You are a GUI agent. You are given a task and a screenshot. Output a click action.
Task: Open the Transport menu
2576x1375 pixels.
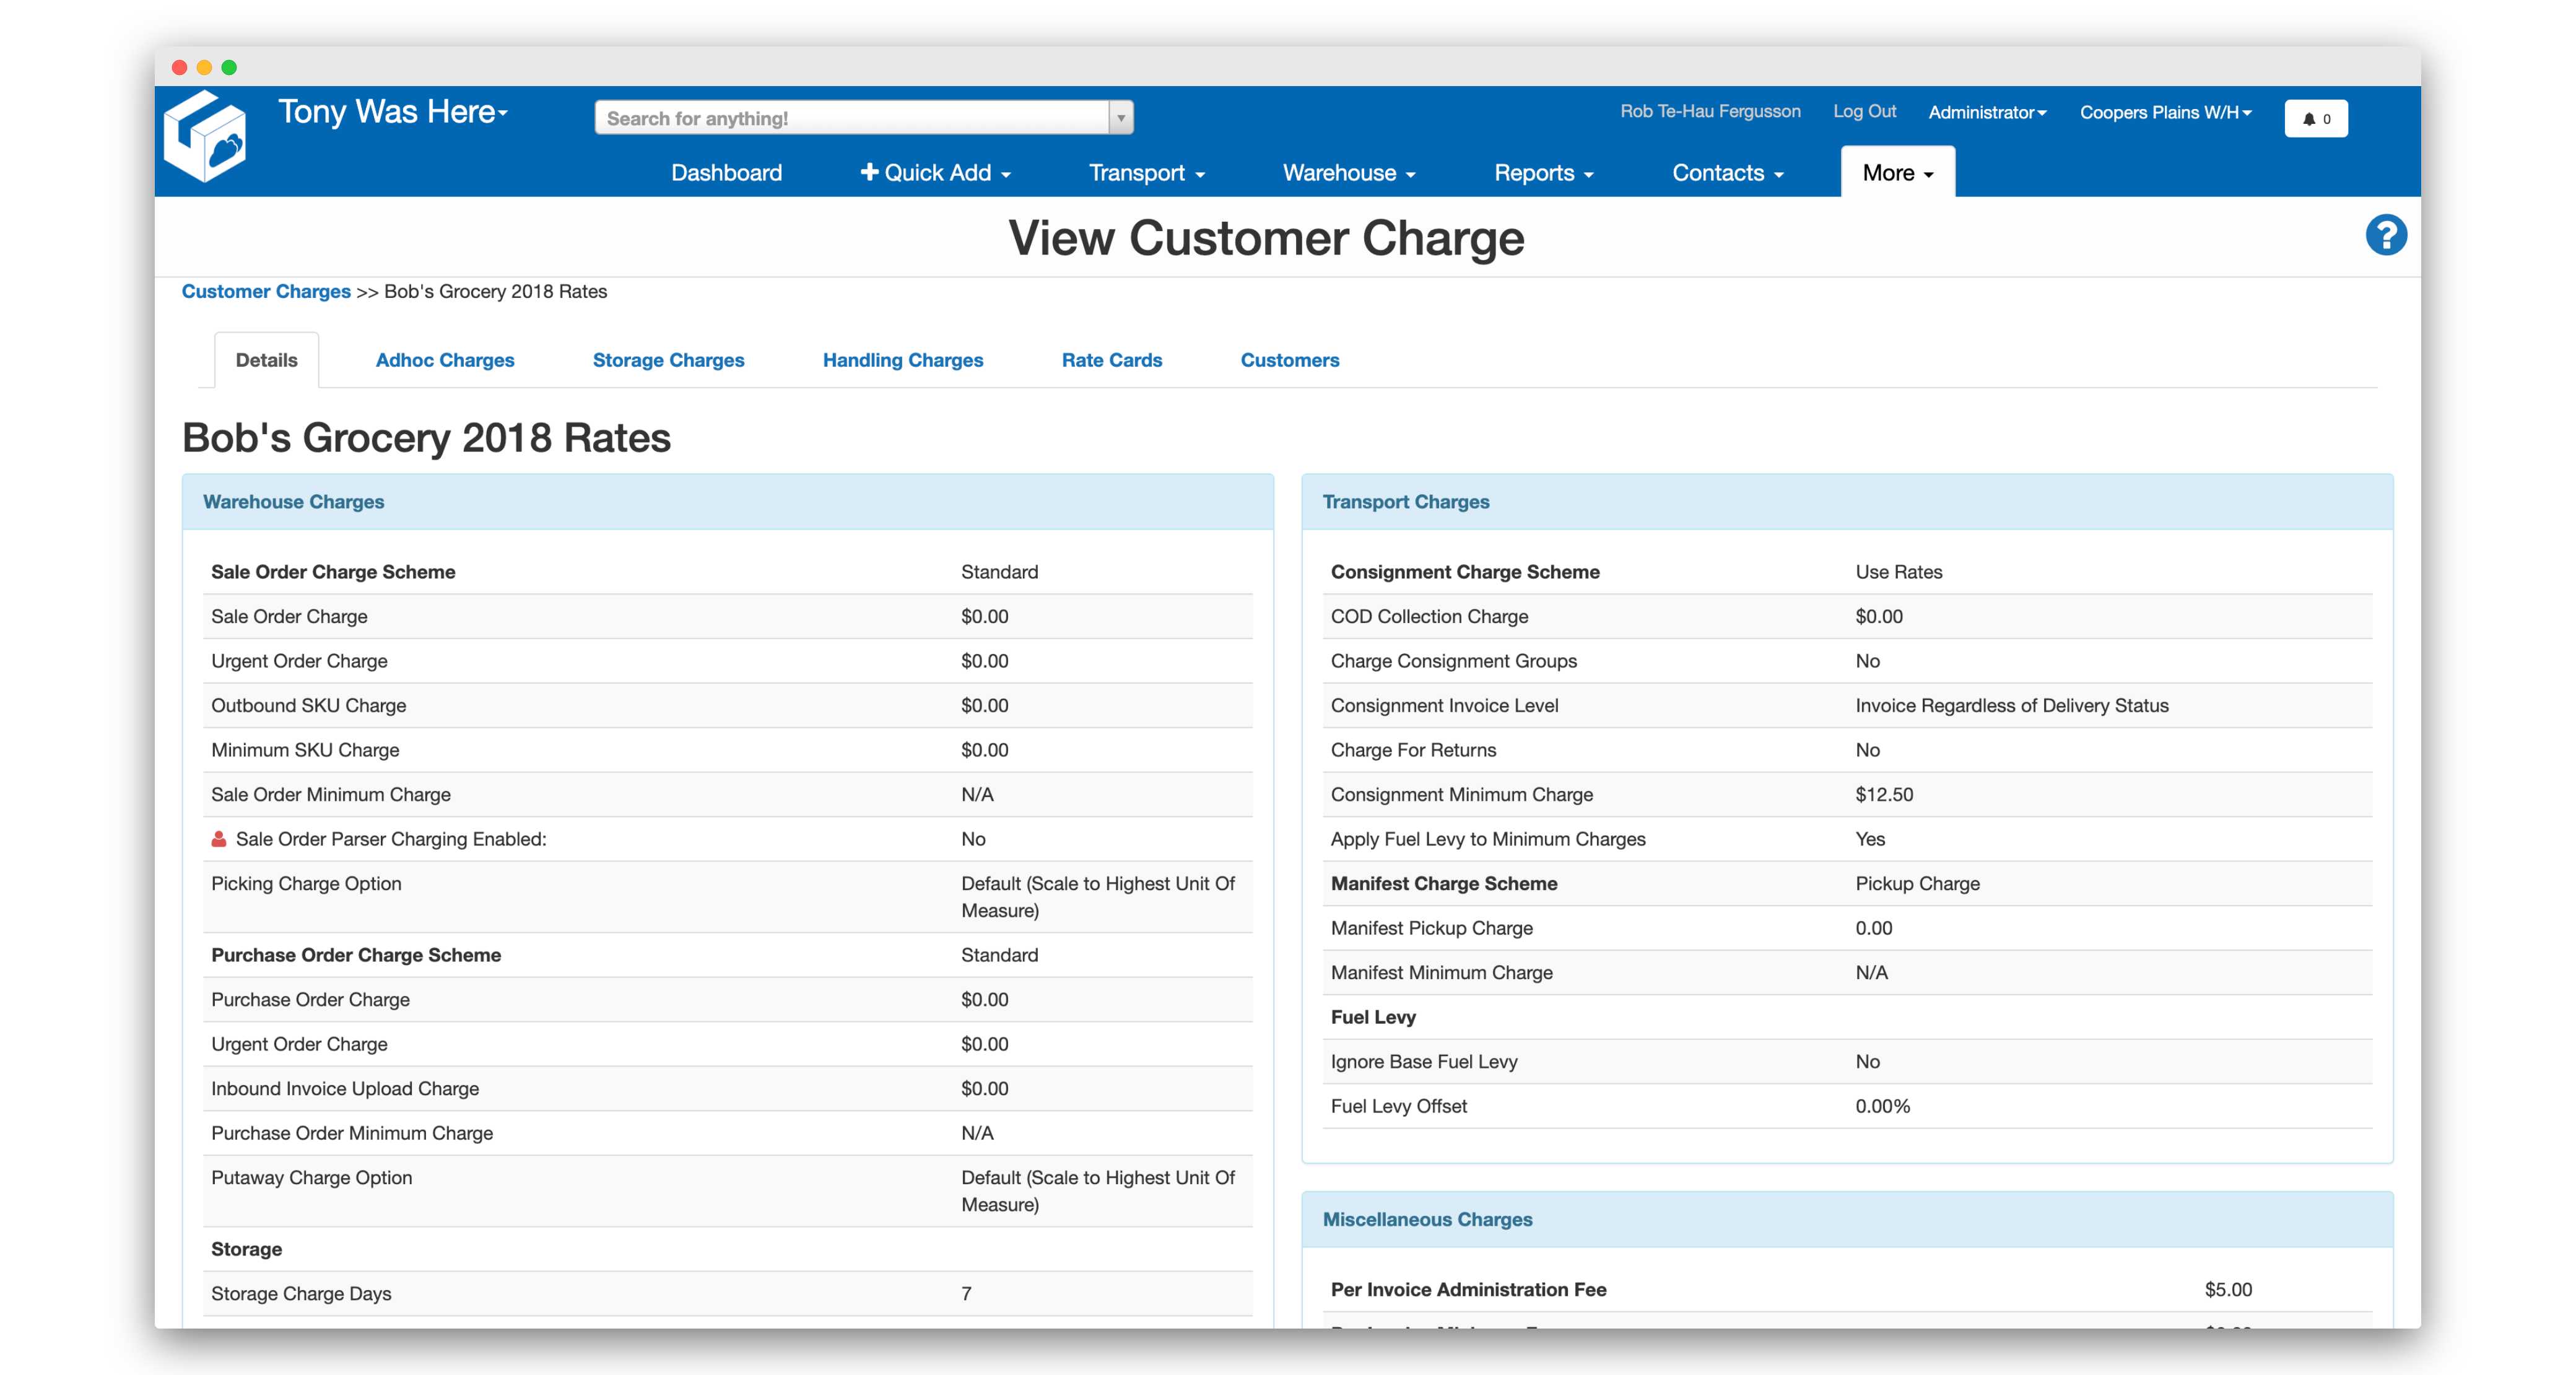click(x=1146, y=173)
